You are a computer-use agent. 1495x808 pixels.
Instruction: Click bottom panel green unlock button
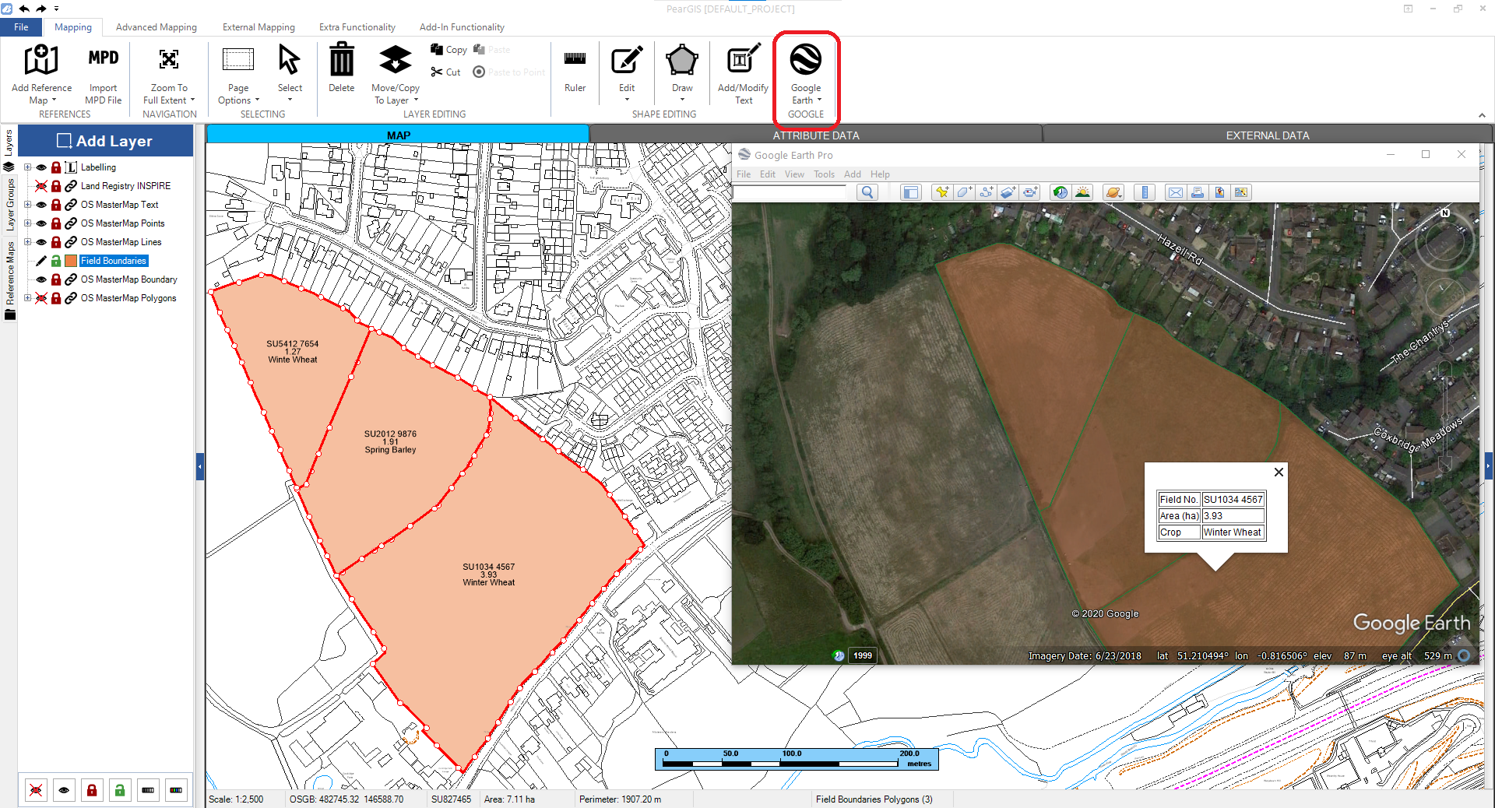click(120, 790)
